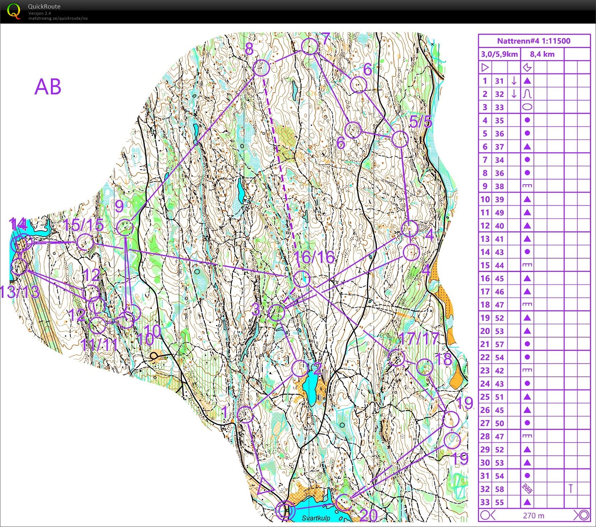Click the start triangle on the map
The width and height of the screenshot is (596, 527).
265,486
